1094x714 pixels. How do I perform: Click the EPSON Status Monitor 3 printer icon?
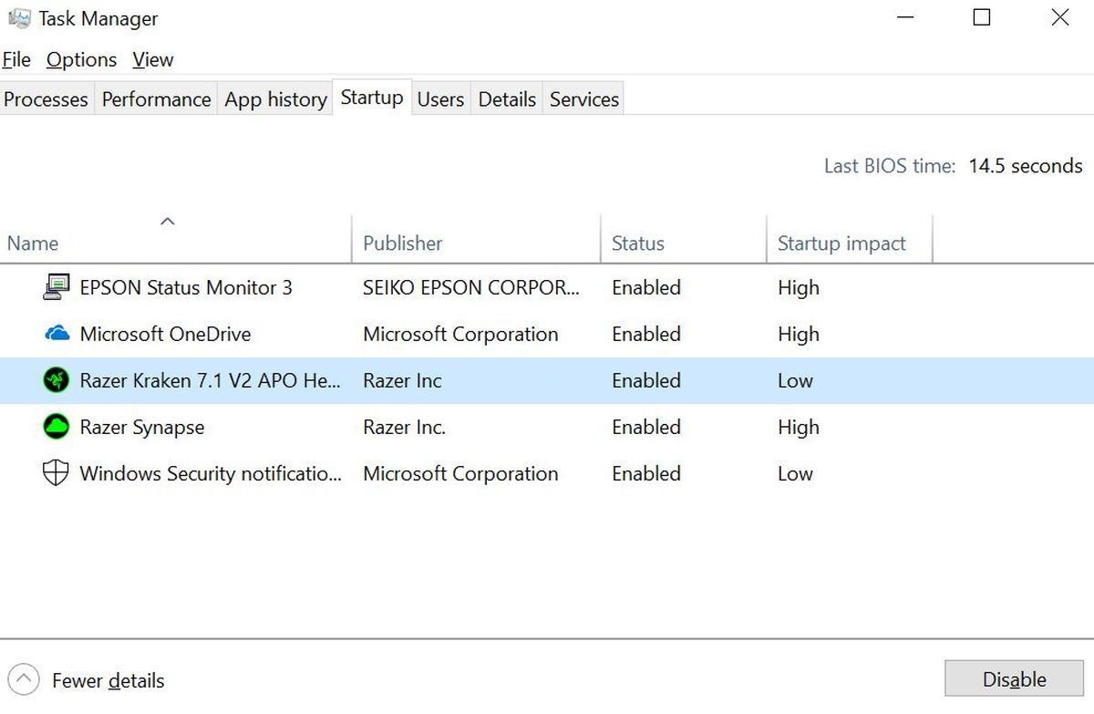pos(57,287)
